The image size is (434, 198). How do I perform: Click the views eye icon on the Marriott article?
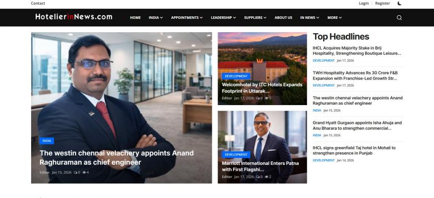[266, 177]
